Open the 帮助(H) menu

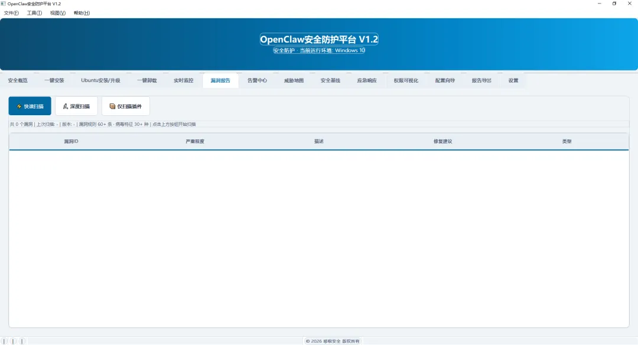(82, 13)
